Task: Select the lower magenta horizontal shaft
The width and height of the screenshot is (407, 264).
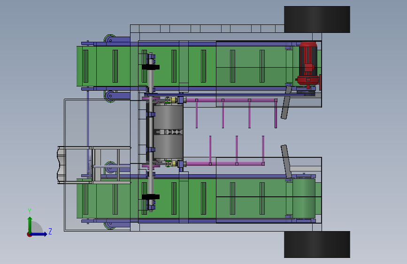Action: click(x=225, y=163)
